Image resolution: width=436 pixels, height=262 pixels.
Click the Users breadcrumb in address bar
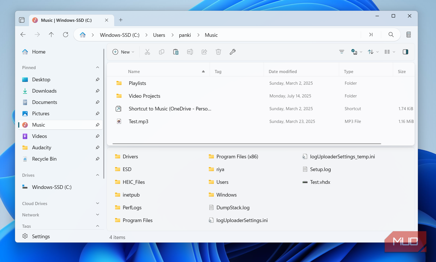(159, 35)
